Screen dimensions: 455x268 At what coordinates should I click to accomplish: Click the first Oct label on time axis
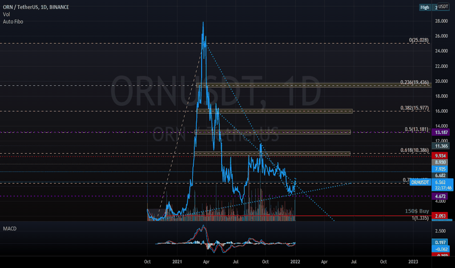click(x=147, y=262)
